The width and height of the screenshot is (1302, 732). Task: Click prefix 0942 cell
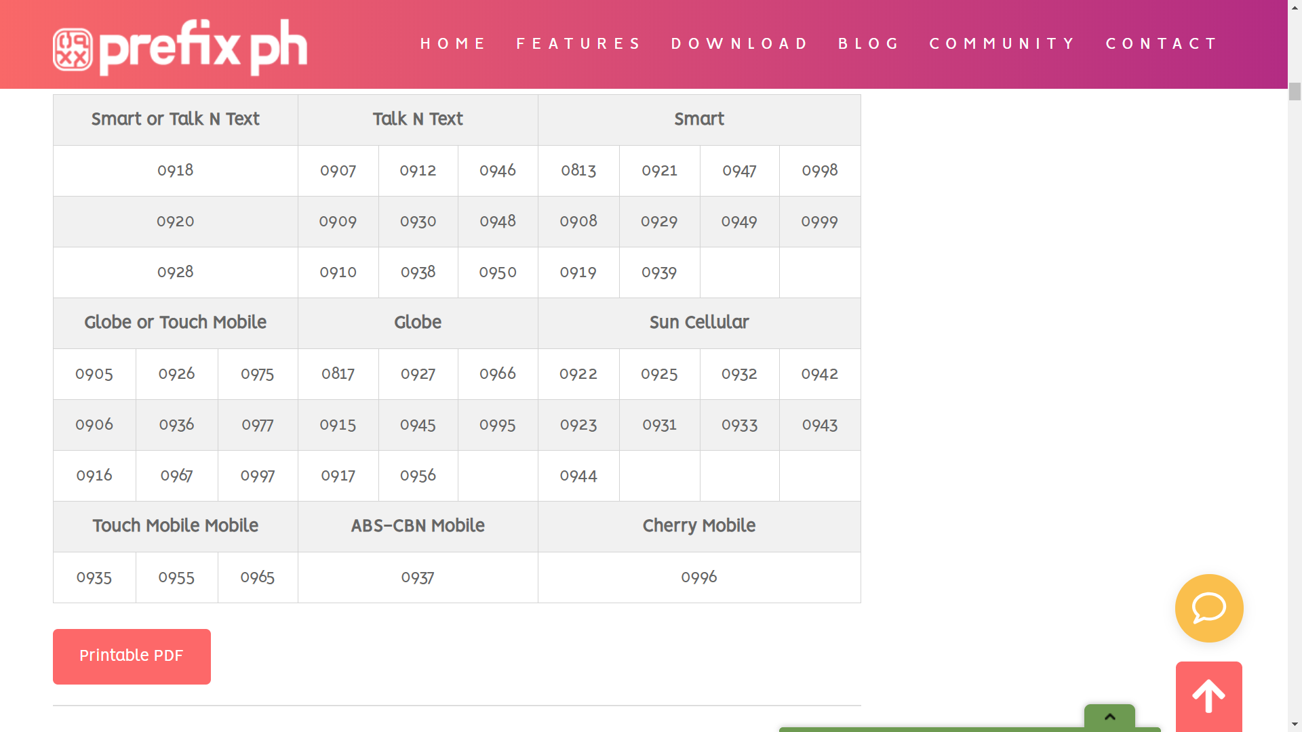click(820, 374)
